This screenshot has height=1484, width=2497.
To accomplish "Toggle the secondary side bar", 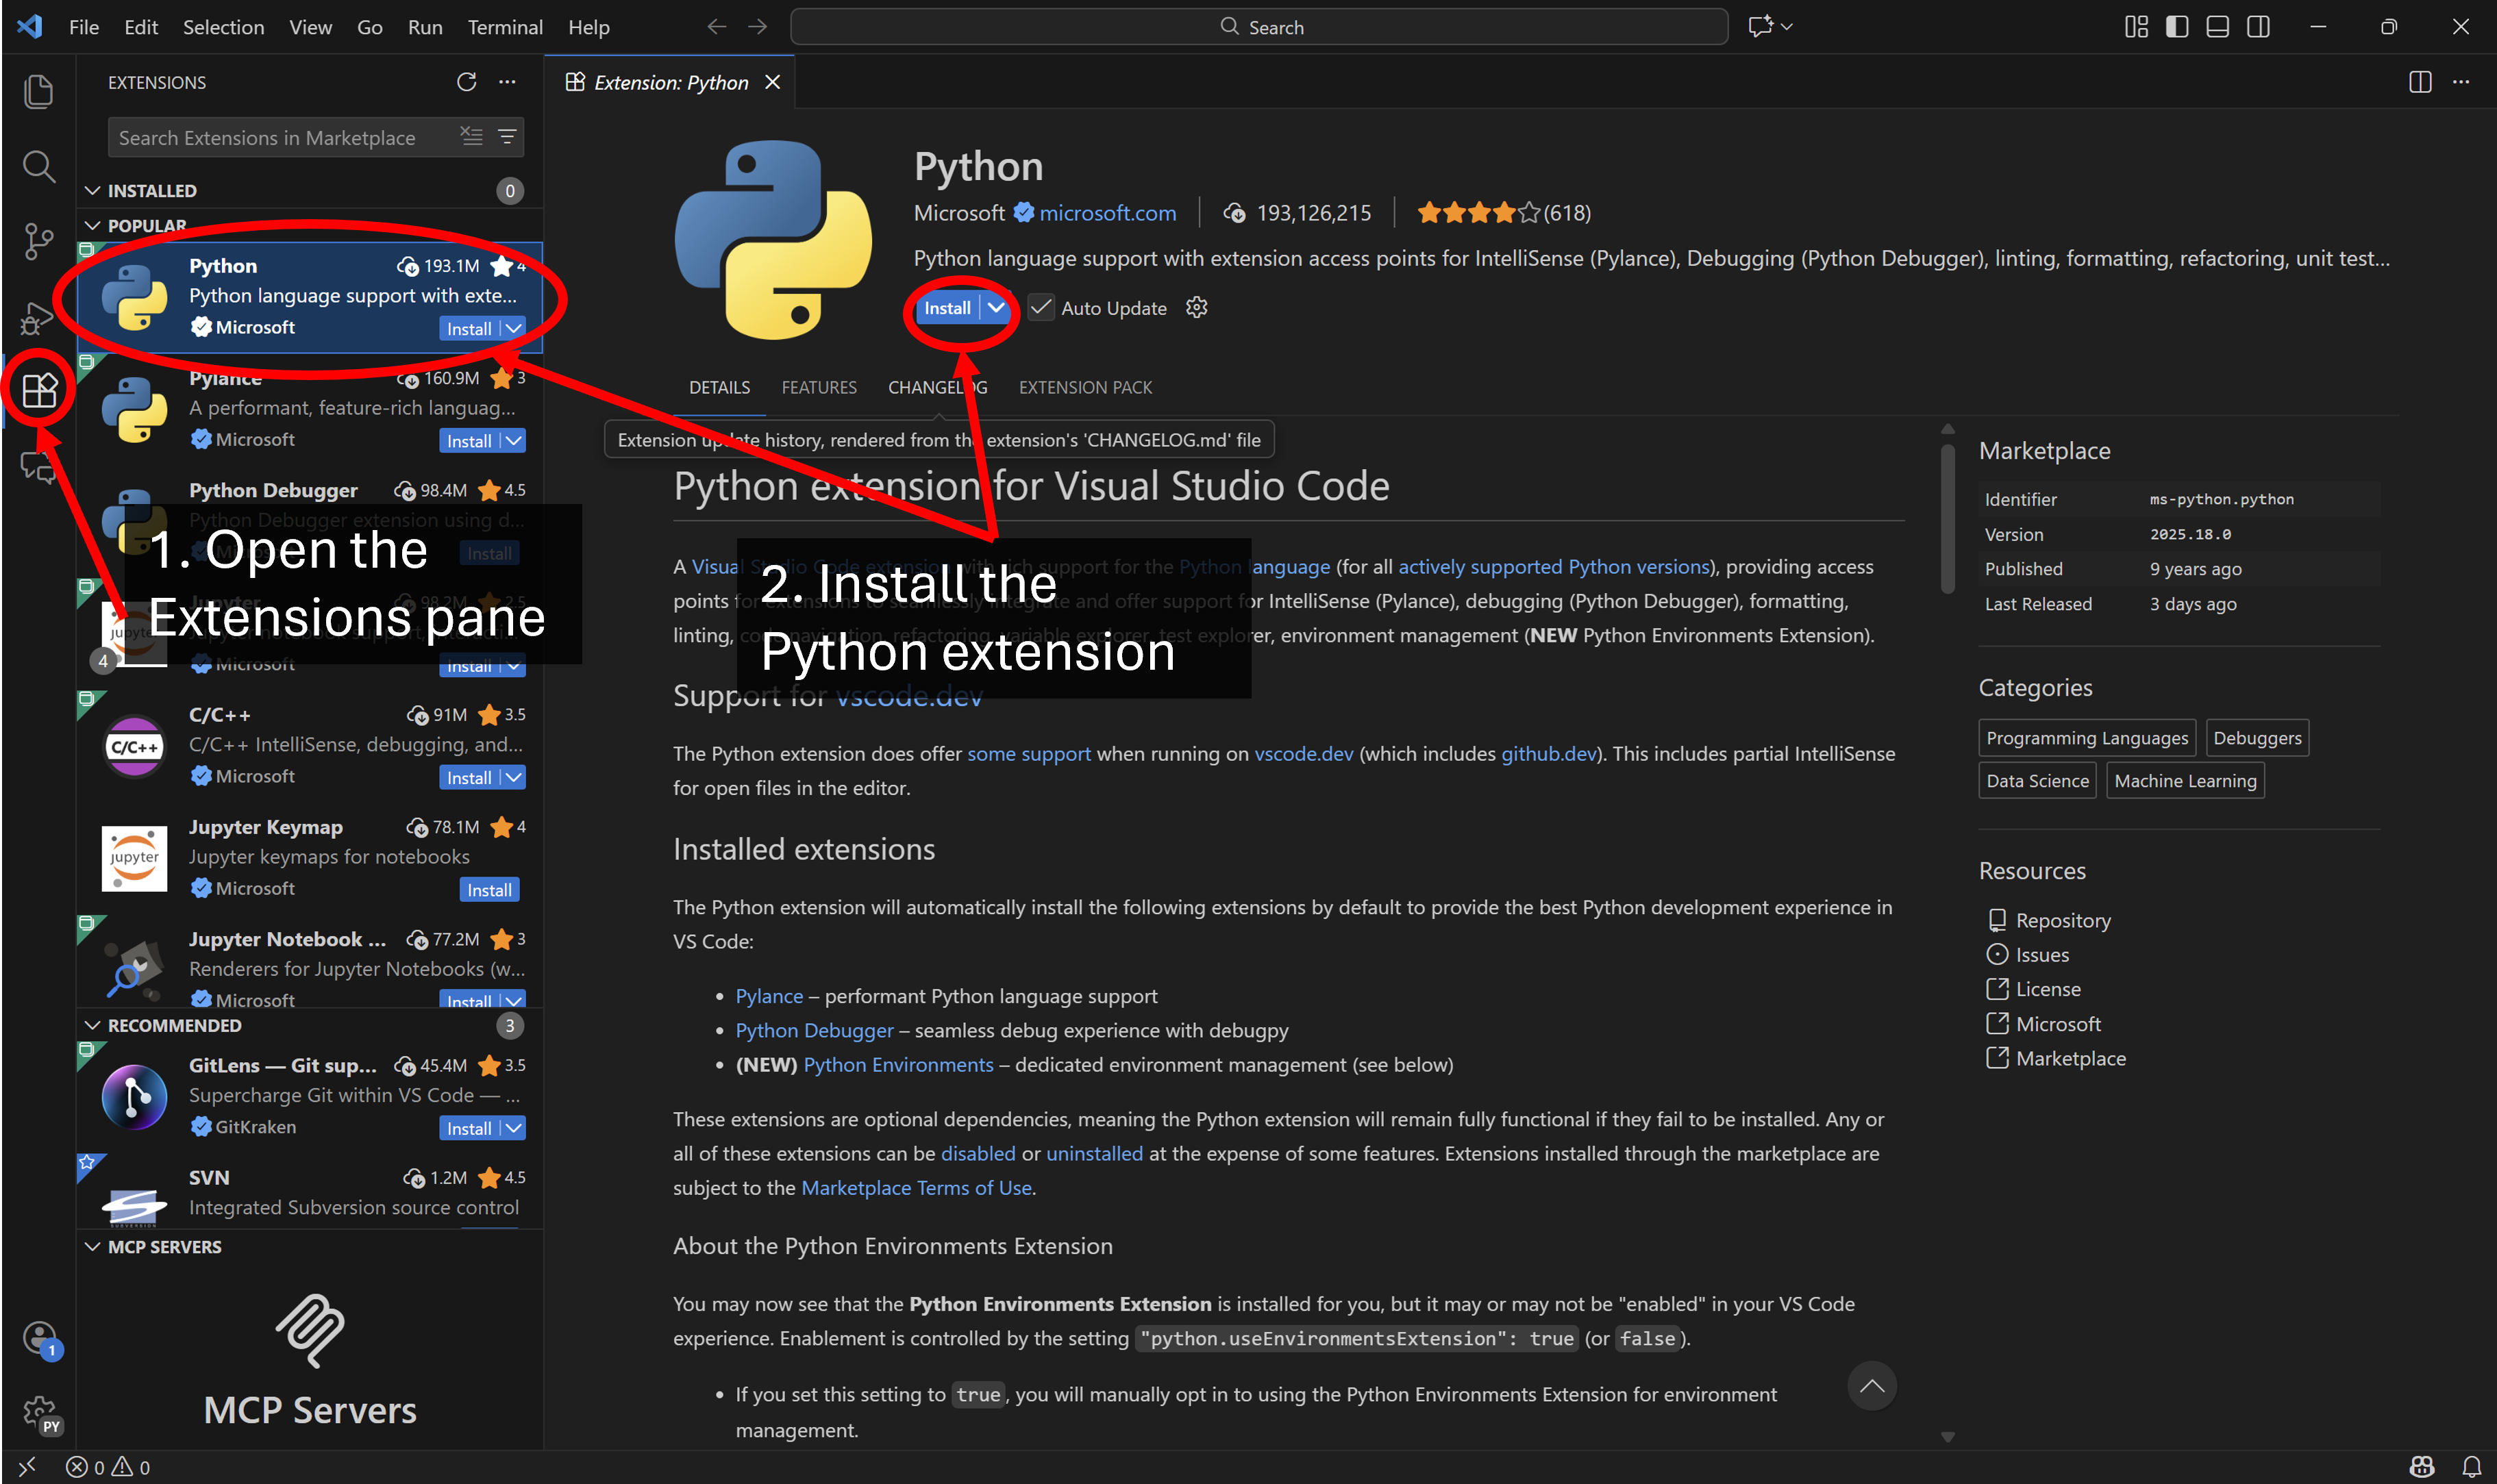I will click(2258, 27).
